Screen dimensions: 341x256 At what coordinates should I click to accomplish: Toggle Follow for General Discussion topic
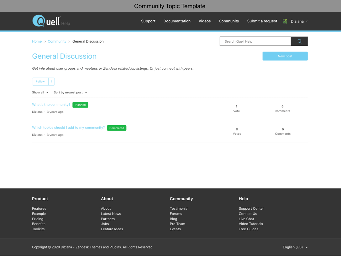40,81
